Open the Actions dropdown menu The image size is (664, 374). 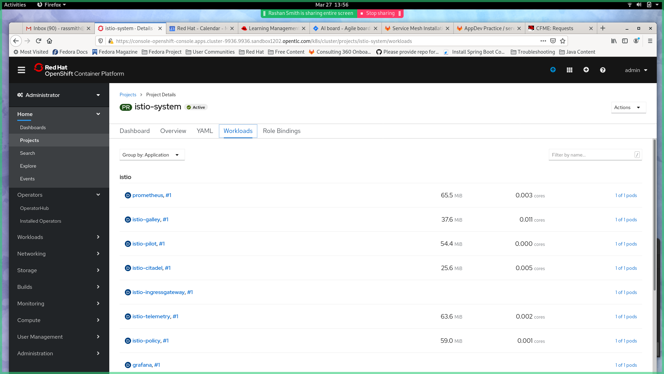tap(628, 107)
